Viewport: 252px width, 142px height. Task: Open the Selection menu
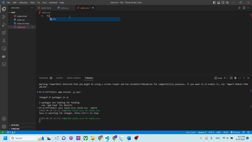[x=23, y=2]
